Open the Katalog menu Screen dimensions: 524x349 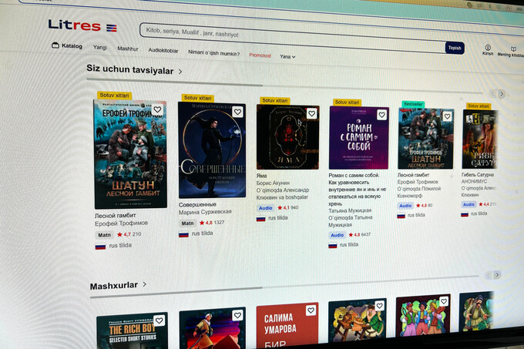pos(67,46)
